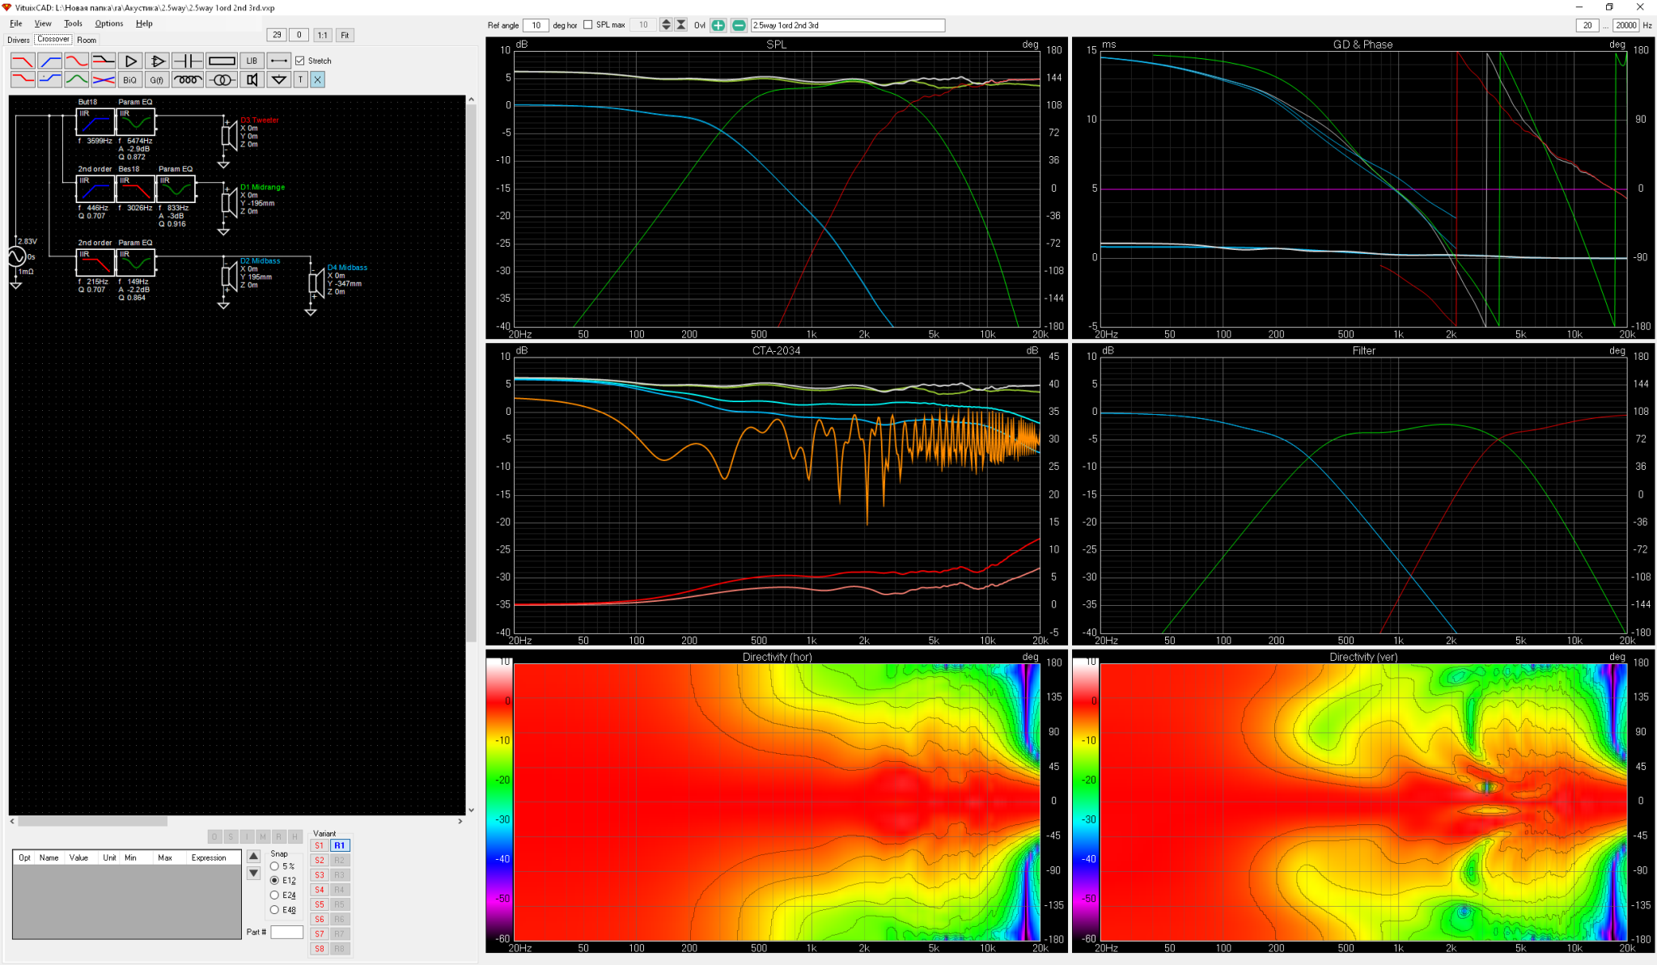
Task: Add a high shelf filter block in bottom row
Action: tap(50, 79)
